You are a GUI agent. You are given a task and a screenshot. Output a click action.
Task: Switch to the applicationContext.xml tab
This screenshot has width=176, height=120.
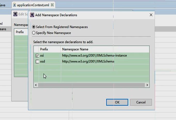pos(33,5)
